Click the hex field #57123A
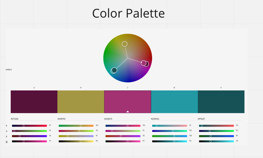The height and width of the screenshot is (158, 263). tap(33, 119)
